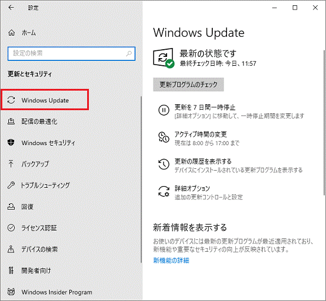This screenshot has width=326, height=301.
Task: Click 新機能の詳細 link
Action: [171, 260]
